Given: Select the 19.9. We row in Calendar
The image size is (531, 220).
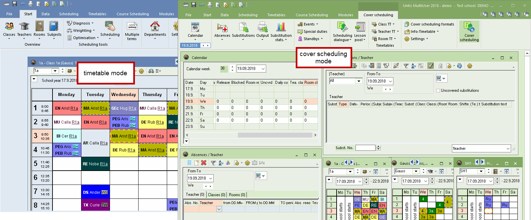Looking at the screenshot, I should (x=251, y=101).
